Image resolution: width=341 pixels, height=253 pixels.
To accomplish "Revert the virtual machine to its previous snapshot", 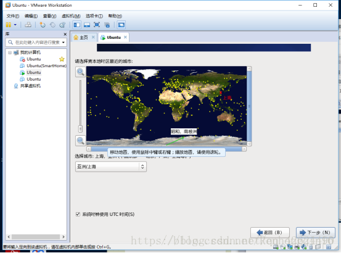I will click(52, 25).
